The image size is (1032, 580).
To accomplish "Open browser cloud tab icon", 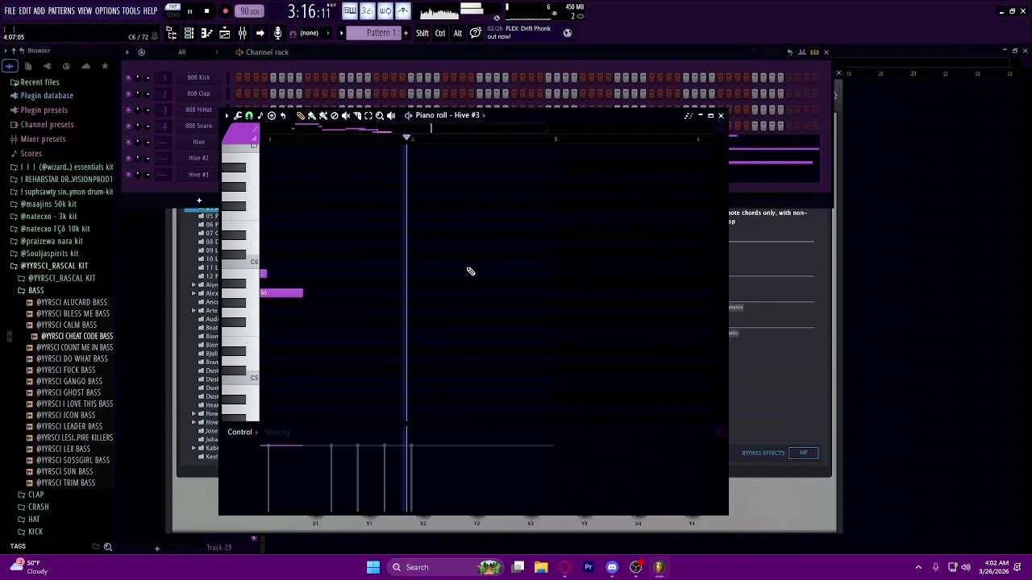I will point(85,66).
